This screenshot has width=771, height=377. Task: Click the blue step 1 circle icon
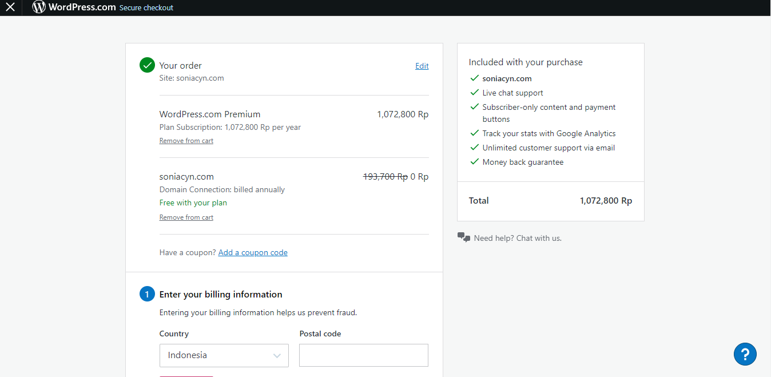click(147, 294)
